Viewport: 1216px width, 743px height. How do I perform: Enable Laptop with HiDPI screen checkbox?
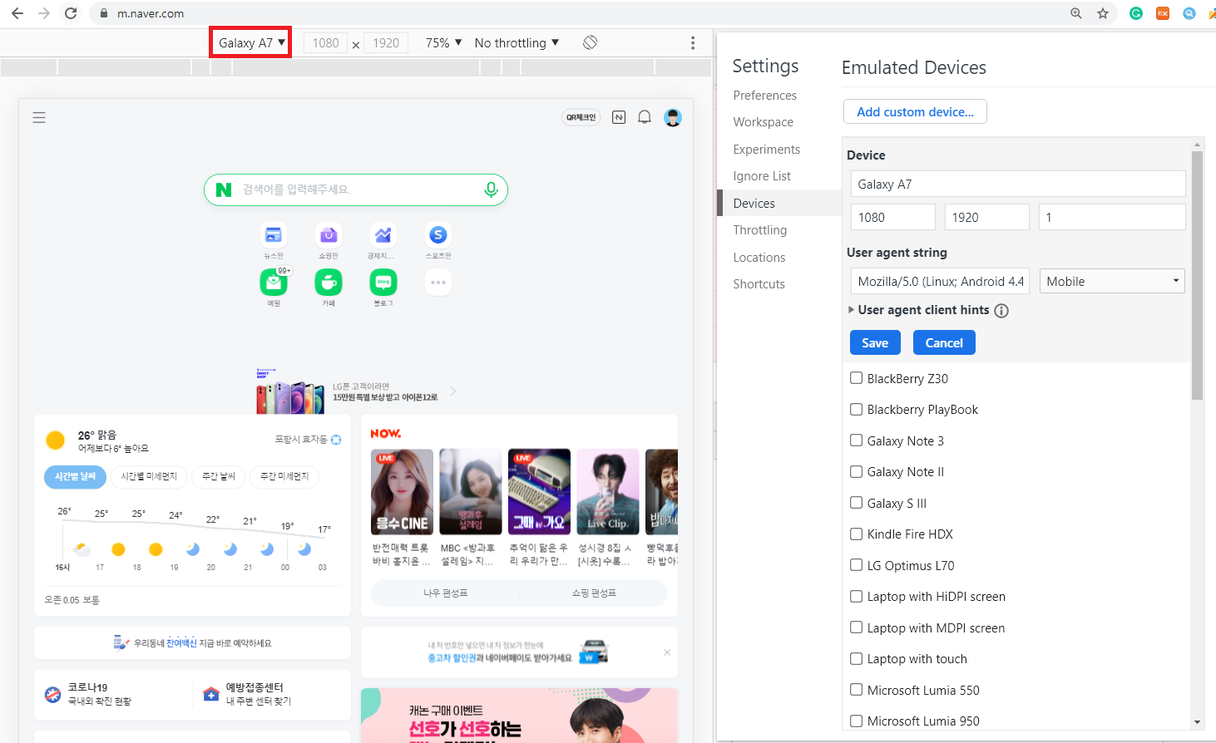pyautogui.click(x=856, y=596)
